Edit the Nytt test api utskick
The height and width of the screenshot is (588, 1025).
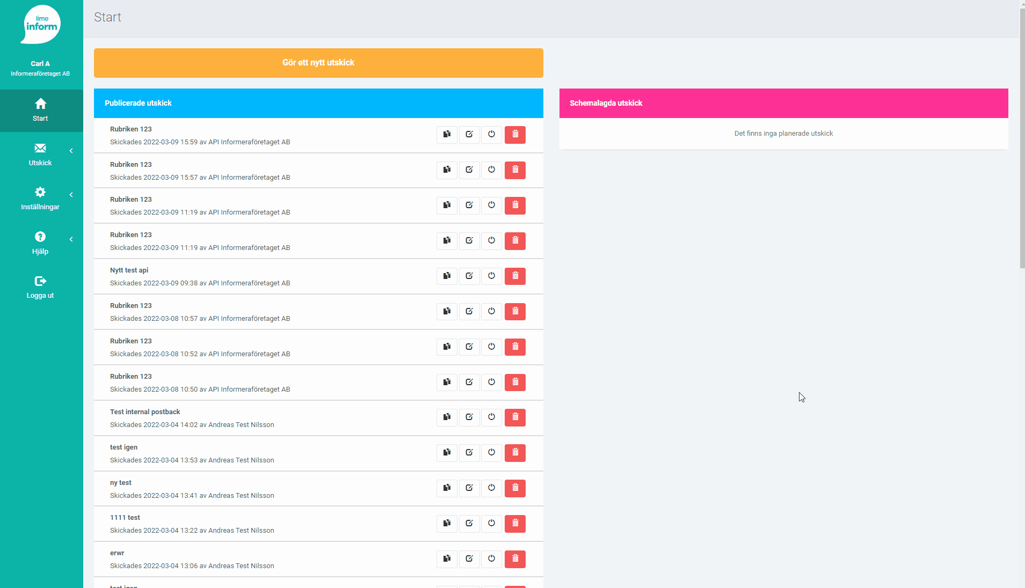469,276
